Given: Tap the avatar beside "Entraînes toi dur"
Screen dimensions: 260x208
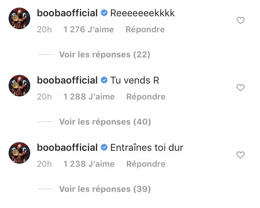Looking at the screenshot, I should (x=19, y=153).
